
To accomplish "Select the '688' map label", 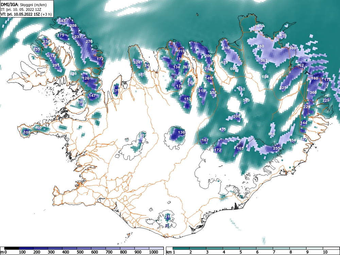I will pos(266,77).
